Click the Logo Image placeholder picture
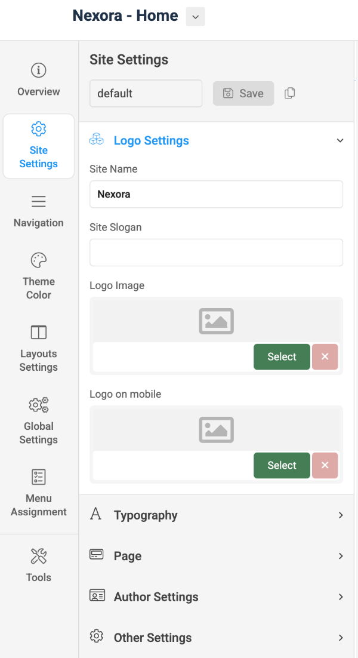The height and width of the screenshot is (658, 358). tap(217, 321)
